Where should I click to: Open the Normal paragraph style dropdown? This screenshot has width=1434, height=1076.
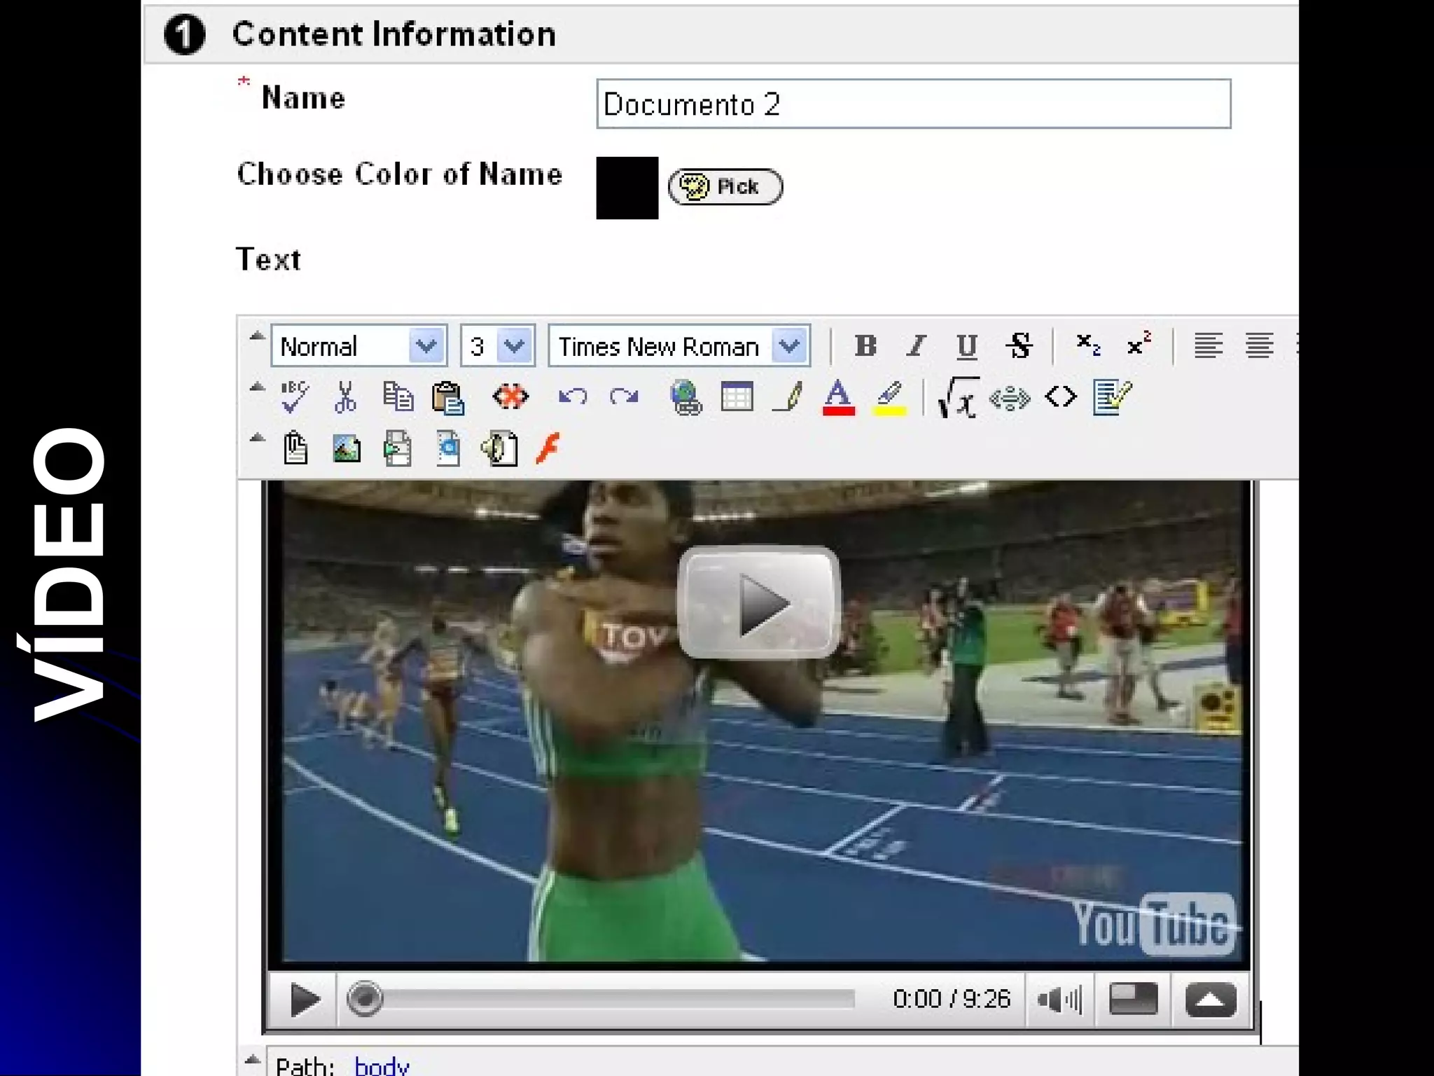[x=426, y=345]
